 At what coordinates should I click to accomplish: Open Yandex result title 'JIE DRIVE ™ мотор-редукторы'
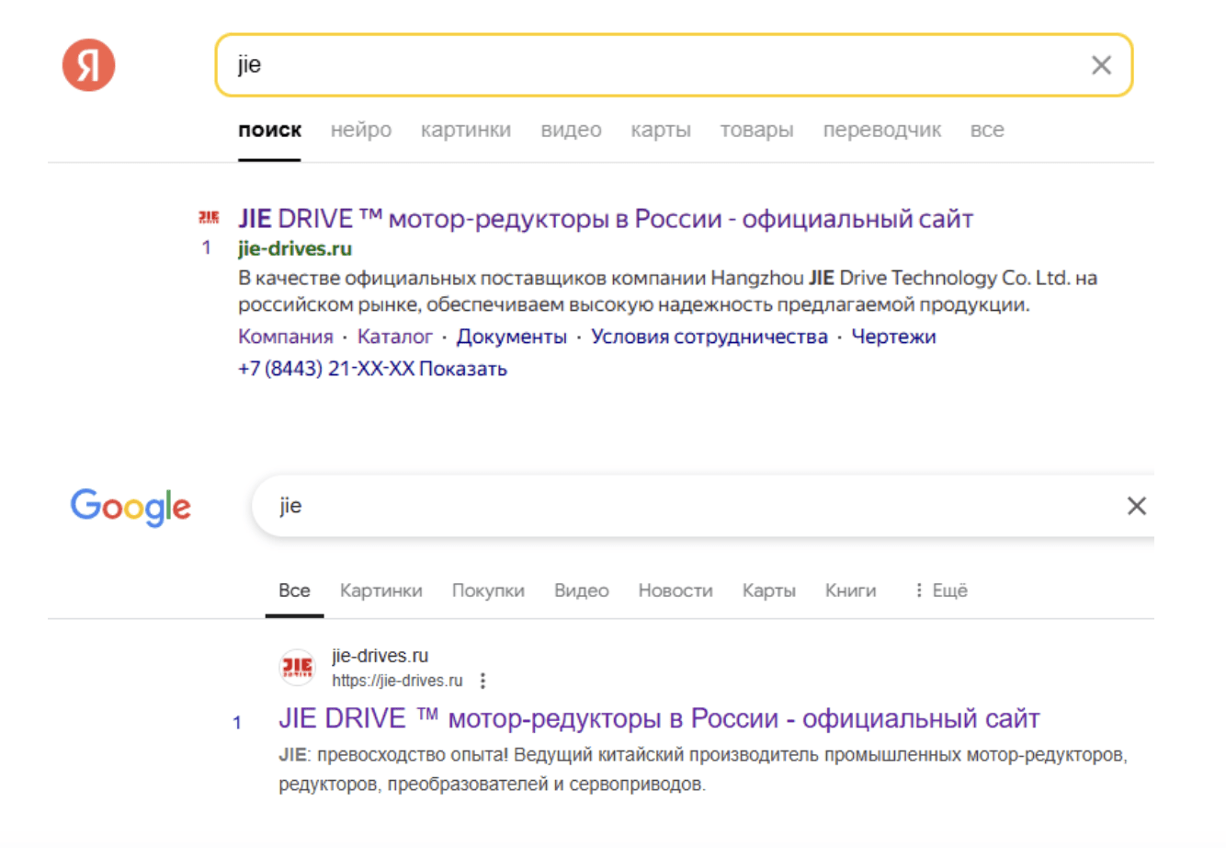tap(606, 219)
